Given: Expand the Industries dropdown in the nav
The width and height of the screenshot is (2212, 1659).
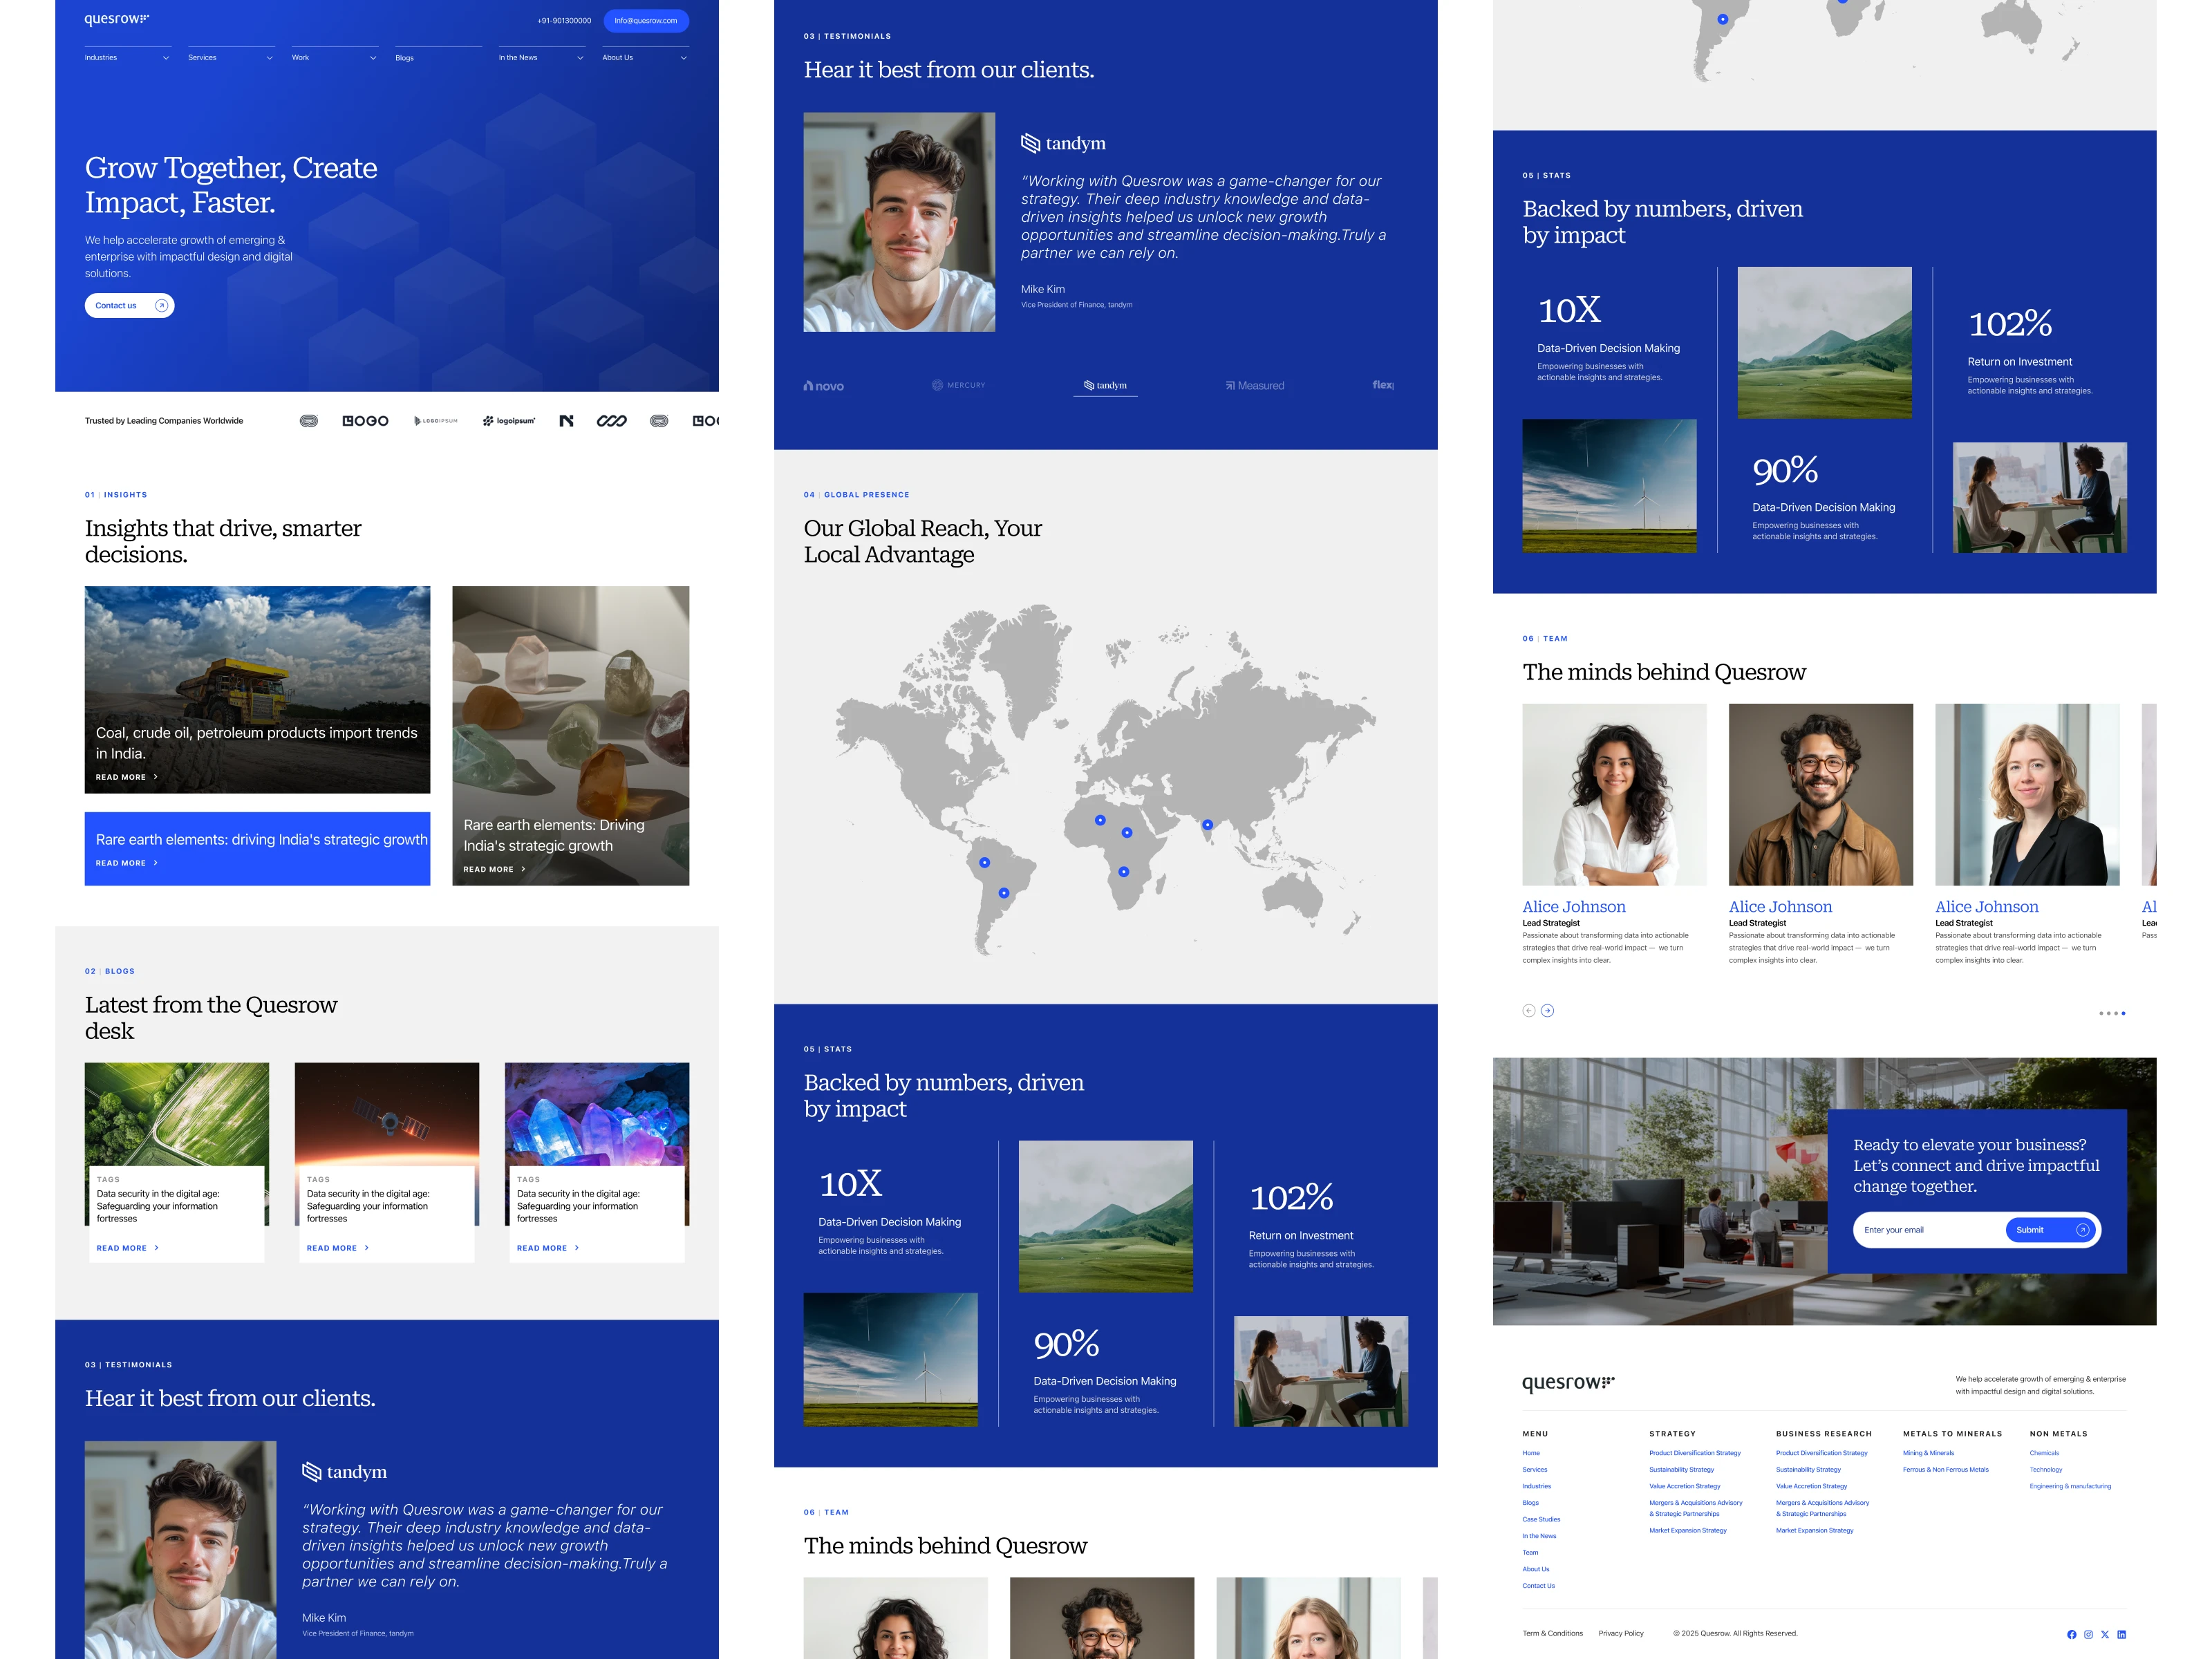Looking at the screenshot, I should 127,58.
